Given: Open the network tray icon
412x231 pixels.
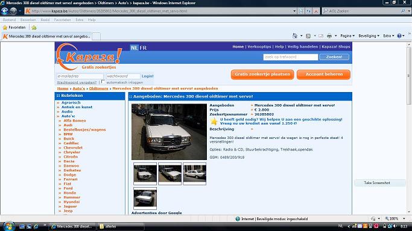Looking at the screenshot, I should click(390, 226).
